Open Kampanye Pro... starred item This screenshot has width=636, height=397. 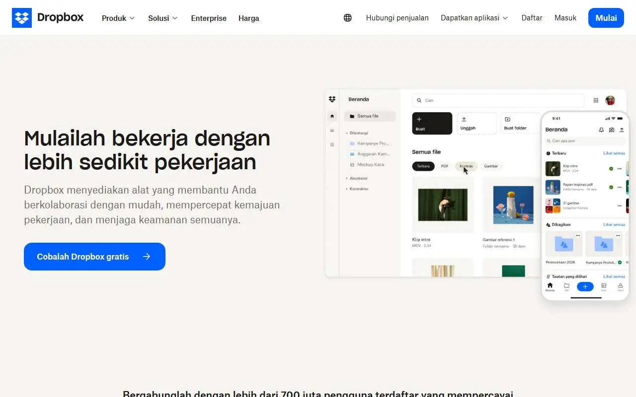(370, 143)
